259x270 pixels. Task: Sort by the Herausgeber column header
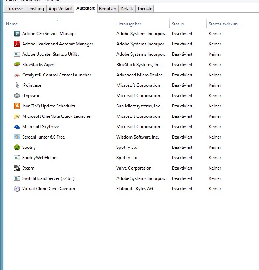point(142,24)
